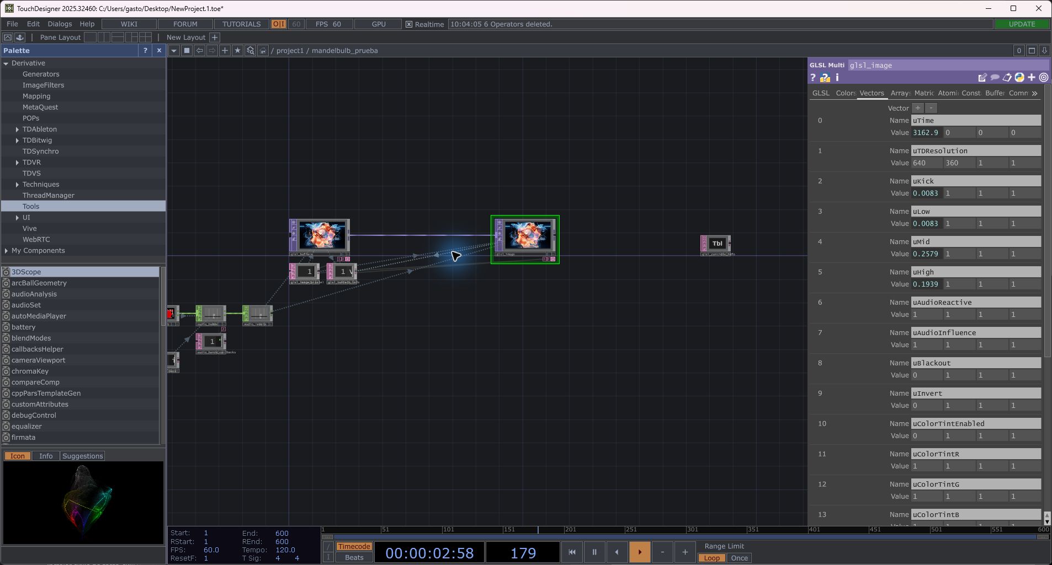Click the target circle icon in parameters
Viewport: 1052px width, 565px height.
pos(1044,78)
